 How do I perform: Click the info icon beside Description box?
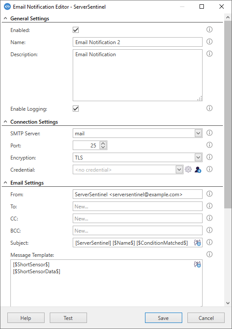pos(209,54)
